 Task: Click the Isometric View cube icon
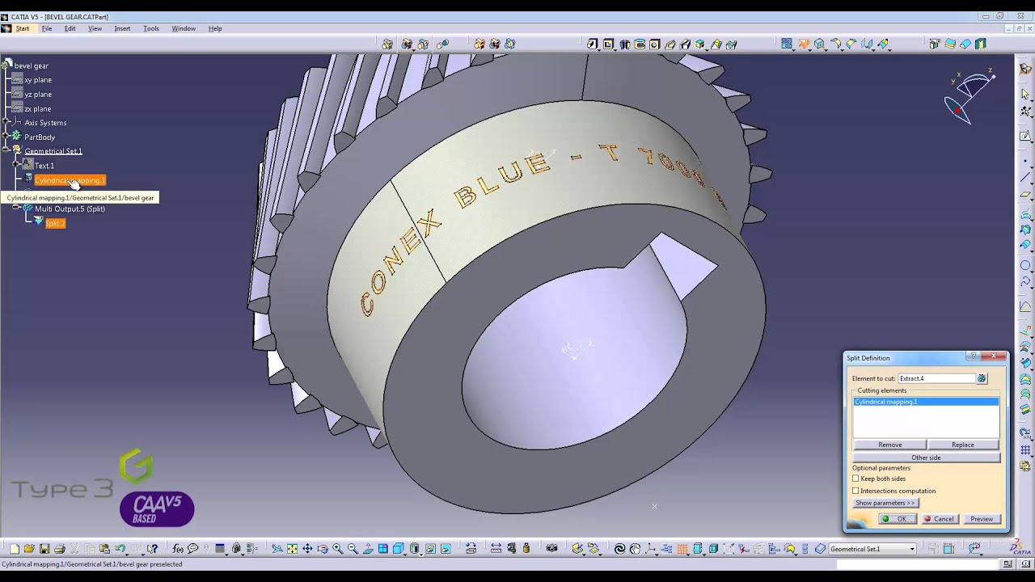398,549
